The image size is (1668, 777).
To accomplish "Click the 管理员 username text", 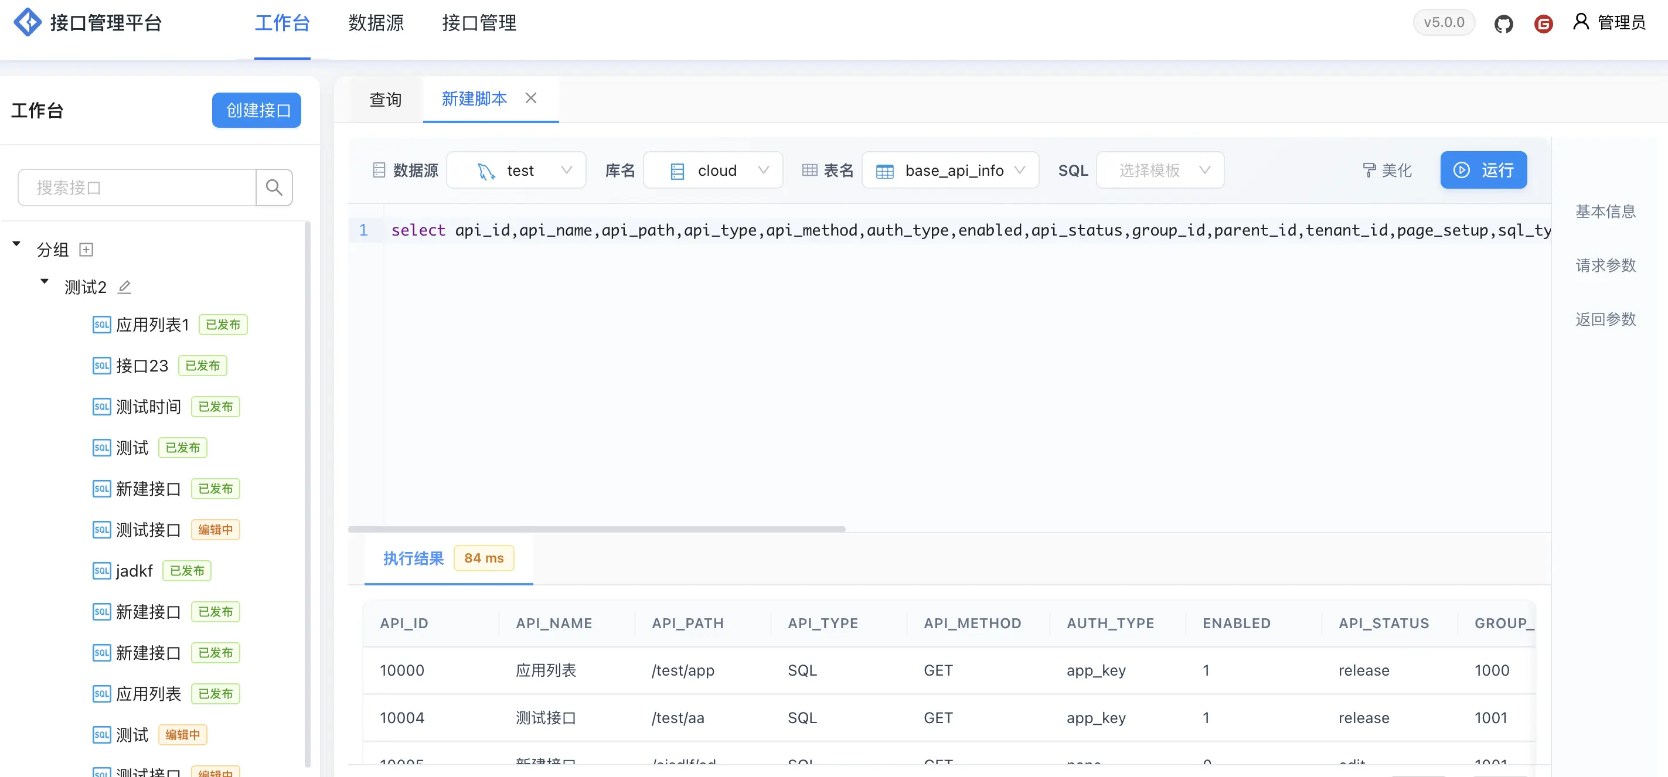I will point(1621,23).
